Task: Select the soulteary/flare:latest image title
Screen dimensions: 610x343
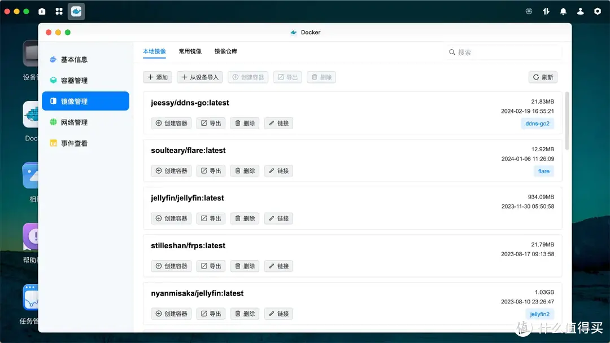Action: point(188,150)
